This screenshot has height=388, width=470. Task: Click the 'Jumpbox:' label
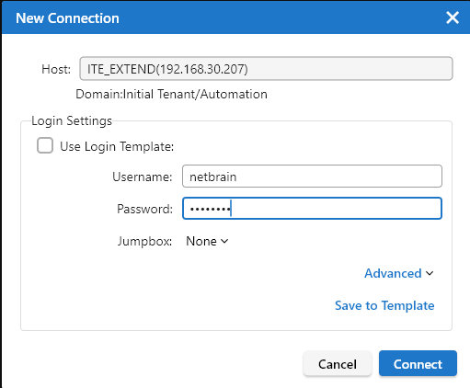click(145, 241)
